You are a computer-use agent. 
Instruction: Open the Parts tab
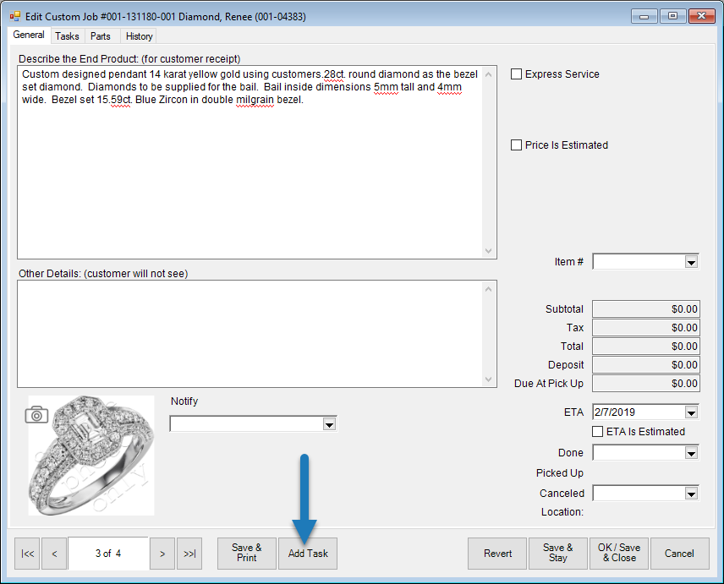tap(101, 36)
